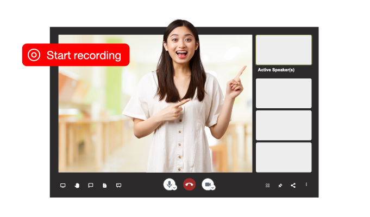Select the third participant tile
Screen dimensions: 370x217
point(284,125)
